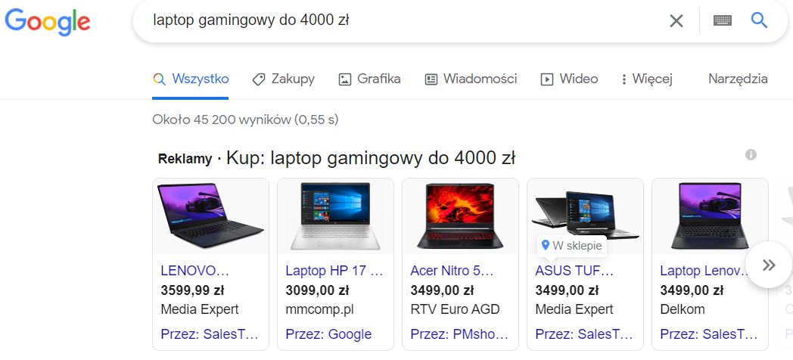Open the Narzędzia search tools
The image size is (793, 360).
738,79
